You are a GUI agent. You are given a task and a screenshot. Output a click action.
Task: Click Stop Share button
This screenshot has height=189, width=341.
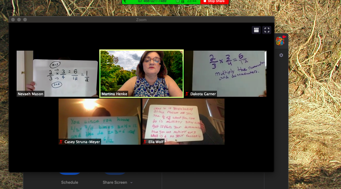point(214,2)
